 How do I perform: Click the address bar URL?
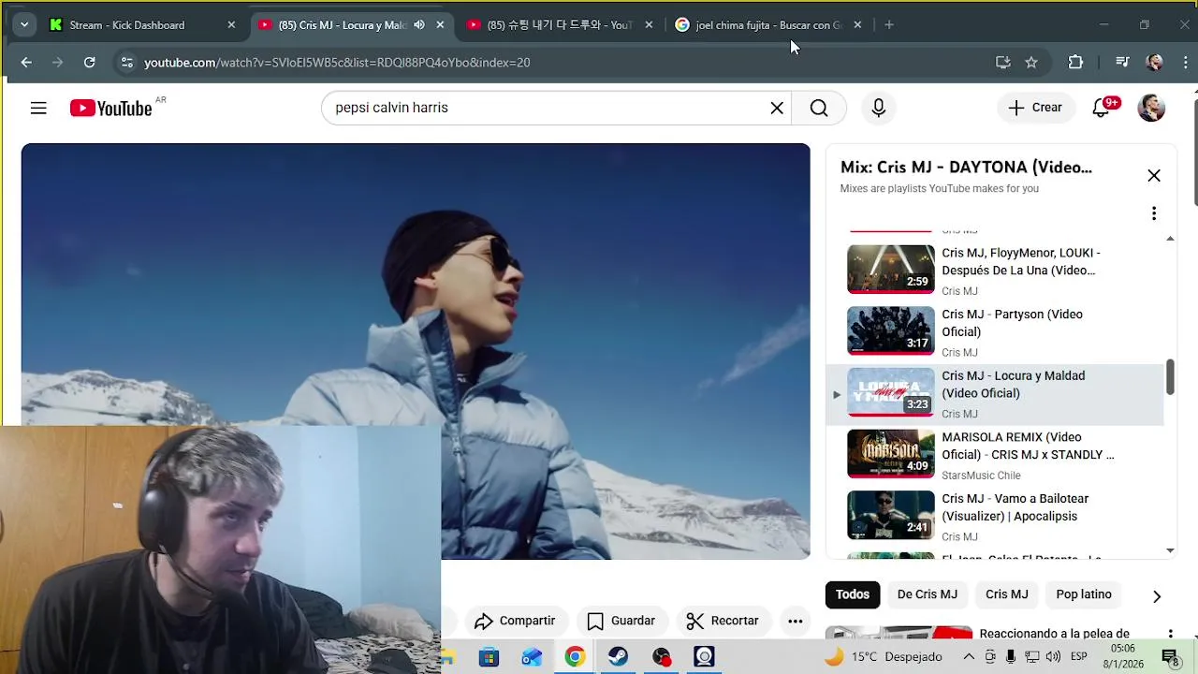[x=337, y=63]
